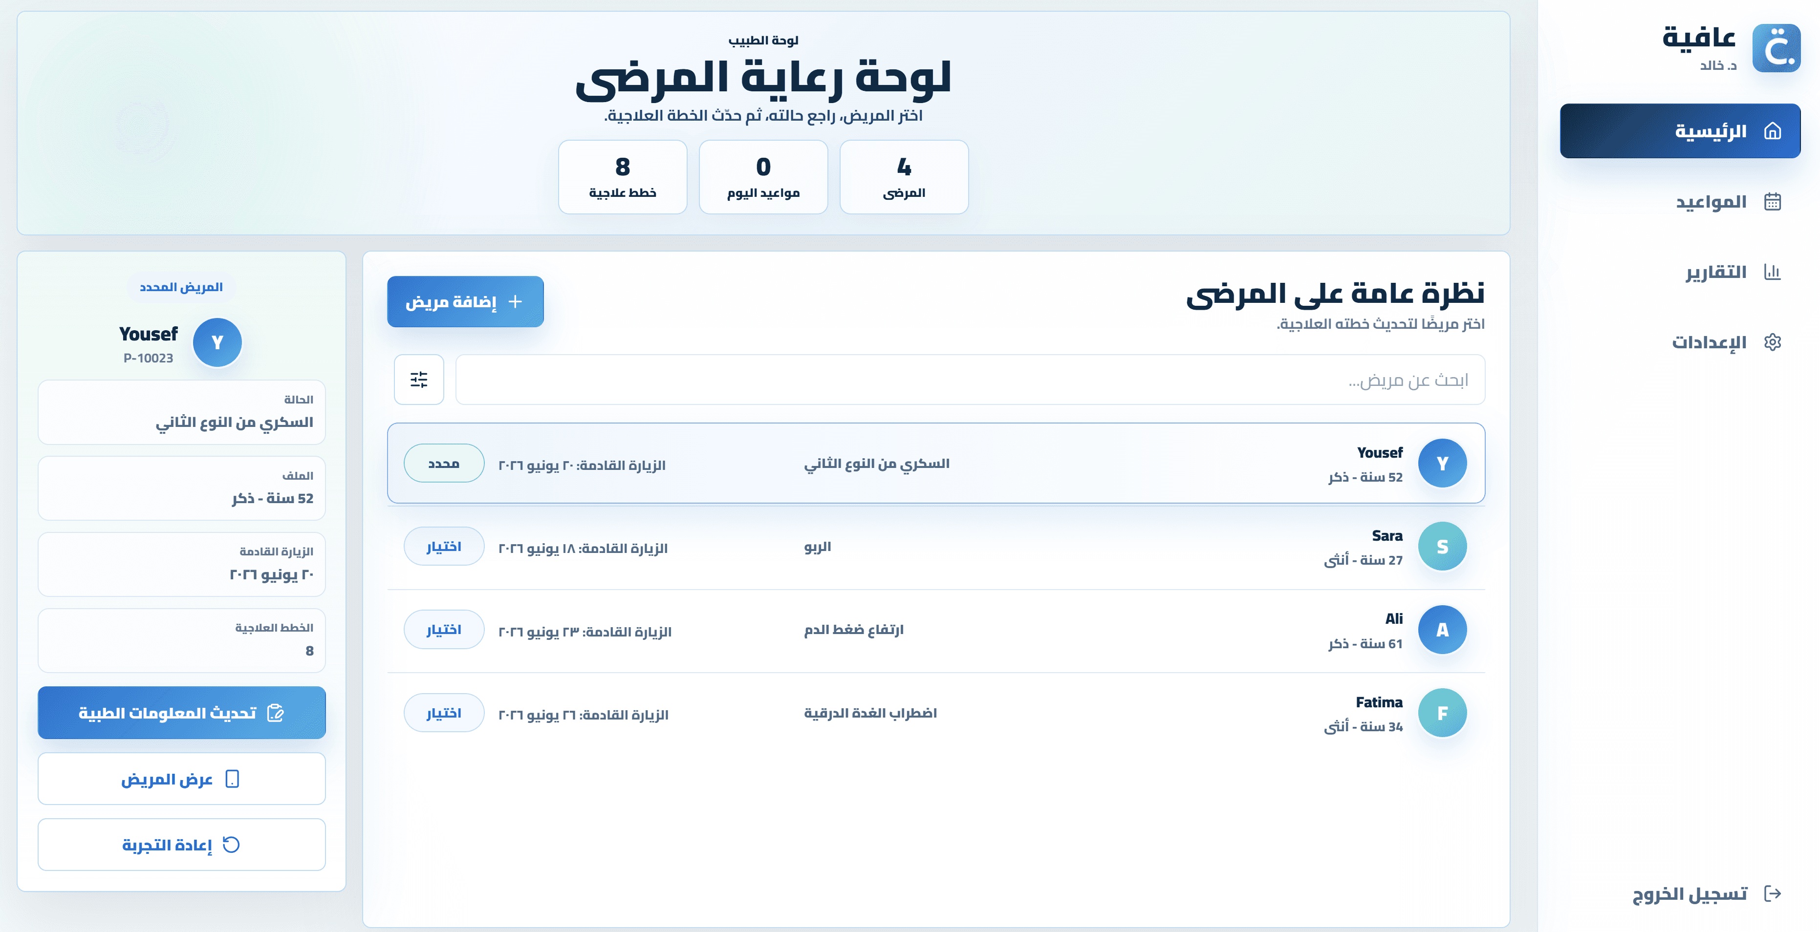Click اضطراب الغدة الدرقية condition text
The height and width of the screenshot is (932, 1820).
(x=870, y=713)
